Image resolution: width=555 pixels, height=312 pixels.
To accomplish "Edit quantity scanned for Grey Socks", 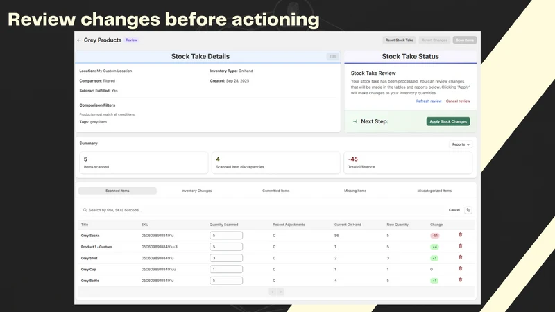I will [x=226, y=236].
